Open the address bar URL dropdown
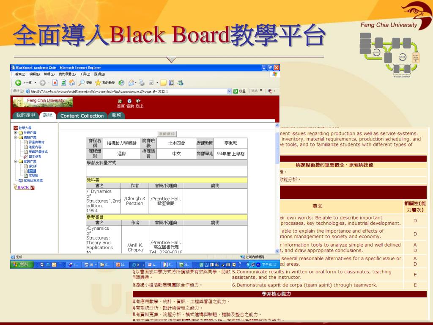Viewport: 433px width, 325px height. coord(229,91)
